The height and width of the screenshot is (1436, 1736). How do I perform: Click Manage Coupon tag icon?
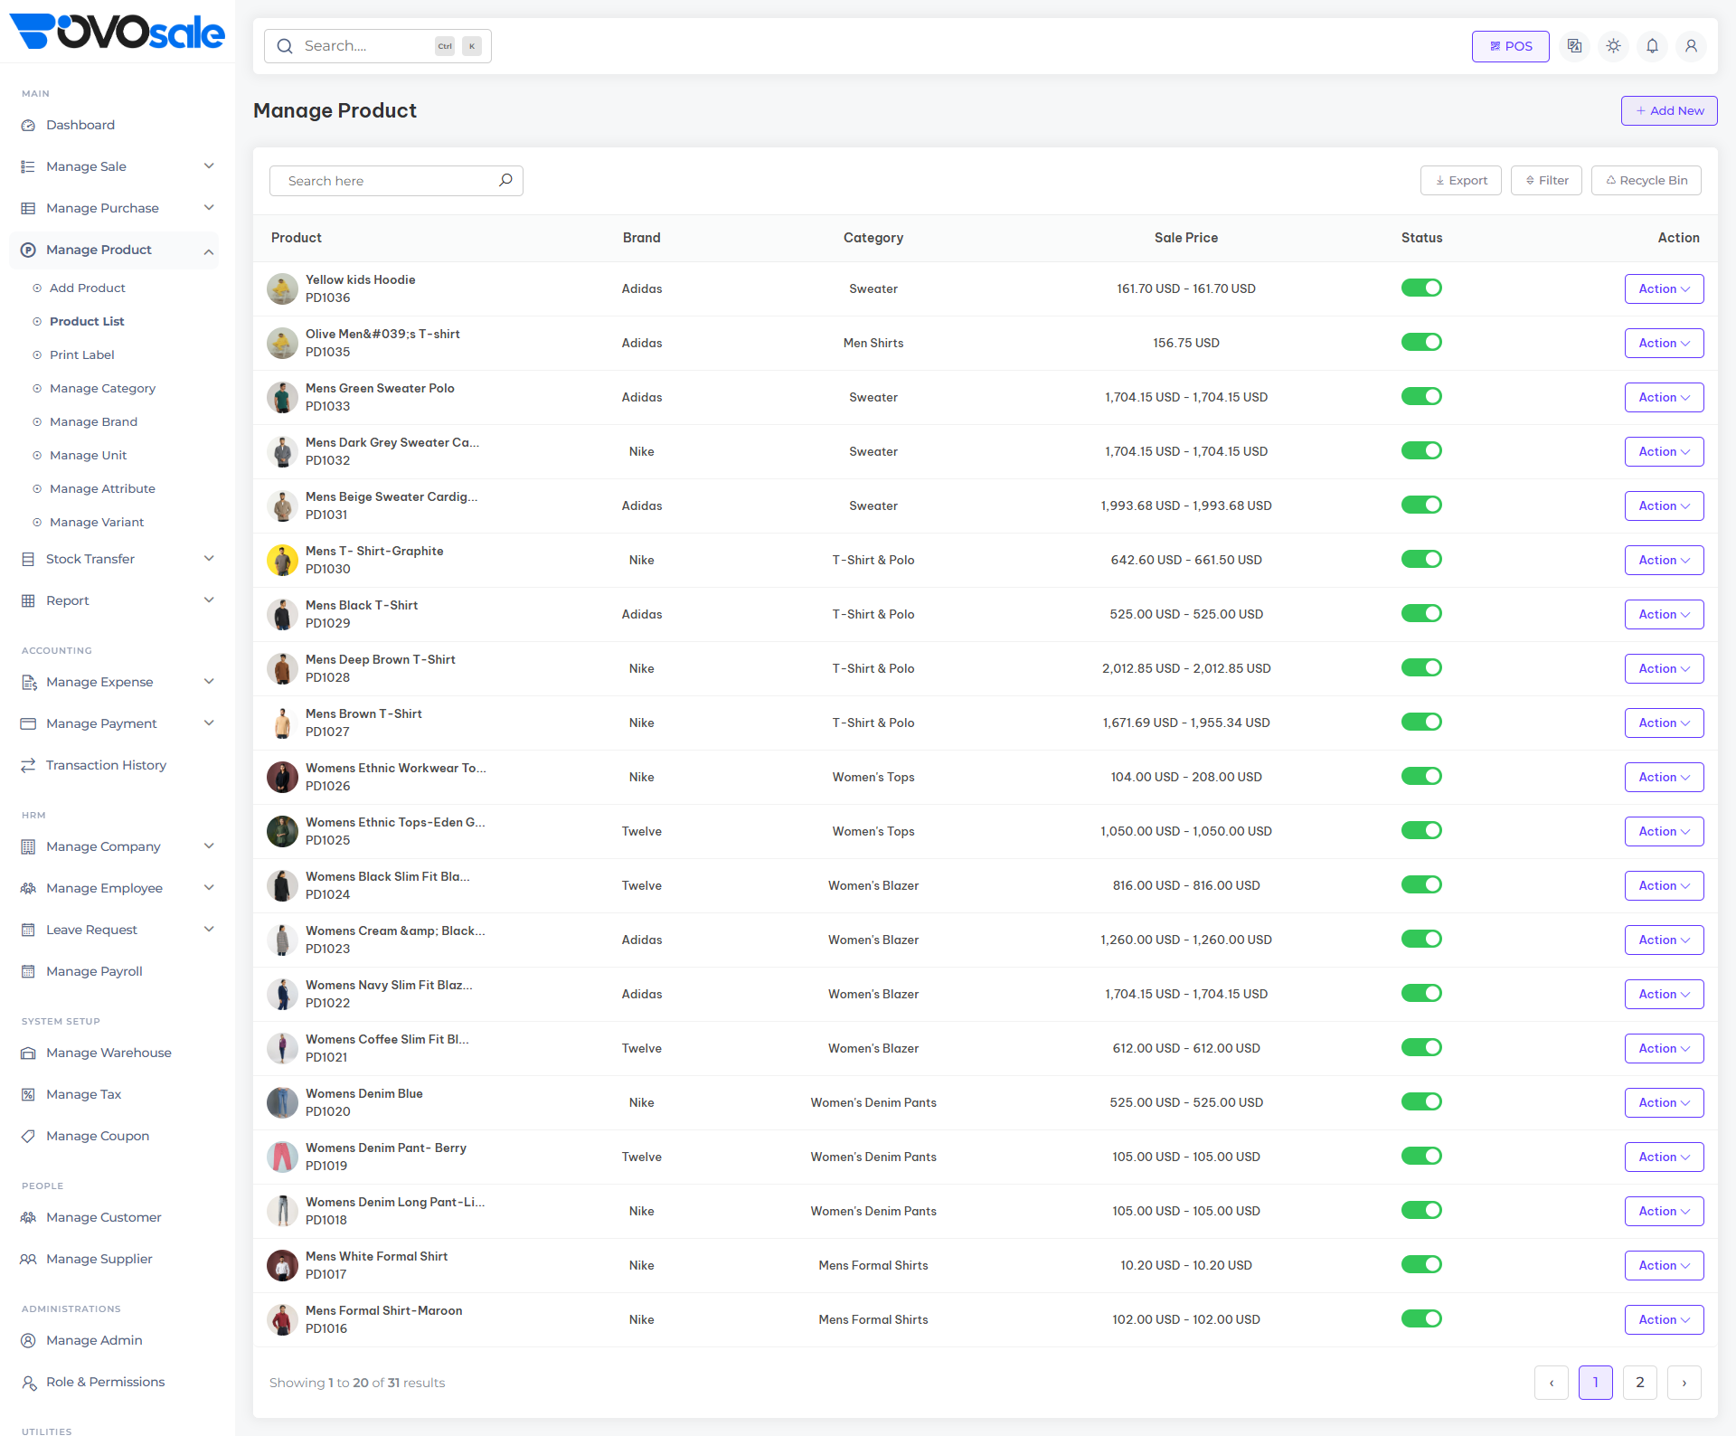(x=28, y=1137)
